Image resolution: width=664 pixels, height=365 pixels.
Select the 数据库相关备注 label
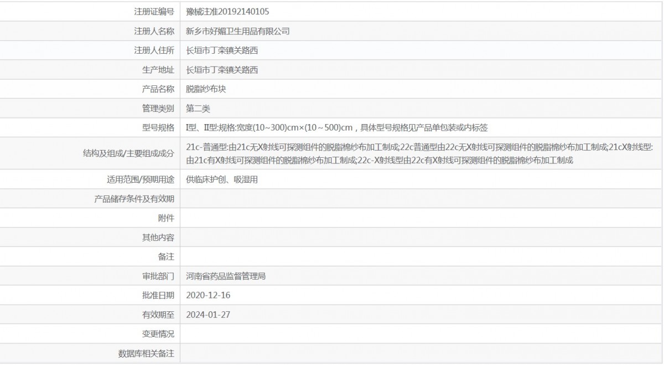pyautogui.click(x=147, y=353)
